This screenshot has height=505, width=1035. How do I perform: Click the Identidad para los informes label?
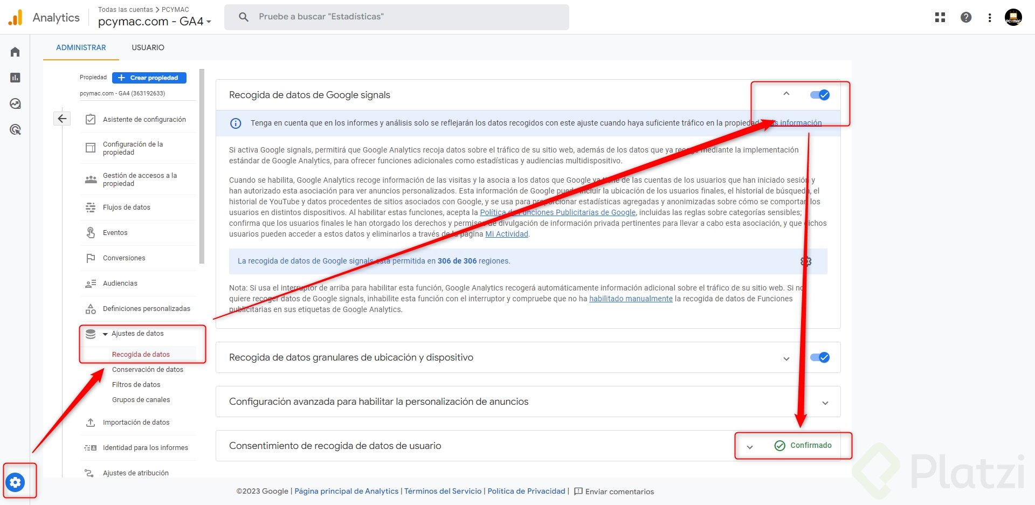[x=146, y=447]
